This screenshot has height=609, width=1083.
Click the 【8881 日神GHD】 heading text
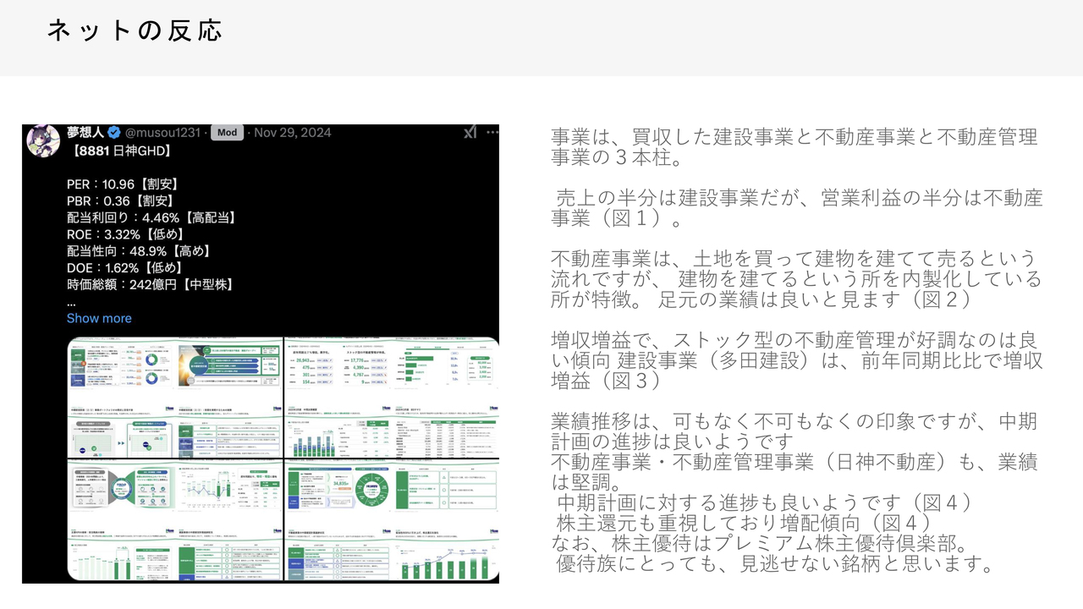(122, 151)
